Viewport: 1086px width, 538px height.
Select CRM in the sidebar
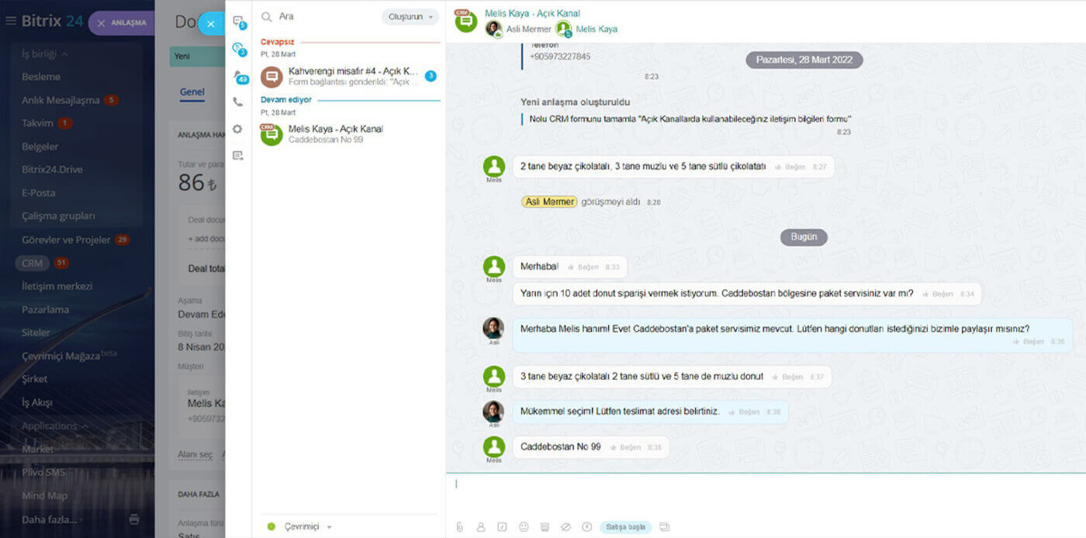point(32,263)
